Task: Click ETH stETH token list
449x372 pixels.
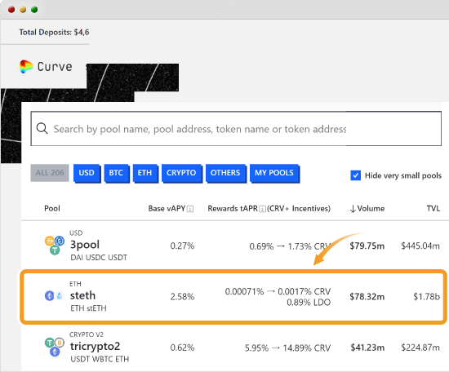Action: pyautogui.click(x=88, y=308)
